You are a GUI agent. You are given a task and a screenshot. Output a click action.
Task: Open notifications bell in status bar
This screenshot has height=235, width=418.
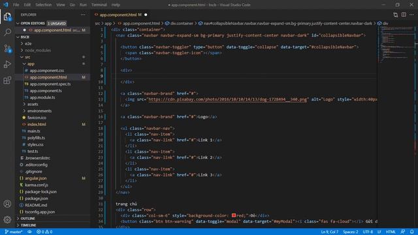[x=412, y=232]
